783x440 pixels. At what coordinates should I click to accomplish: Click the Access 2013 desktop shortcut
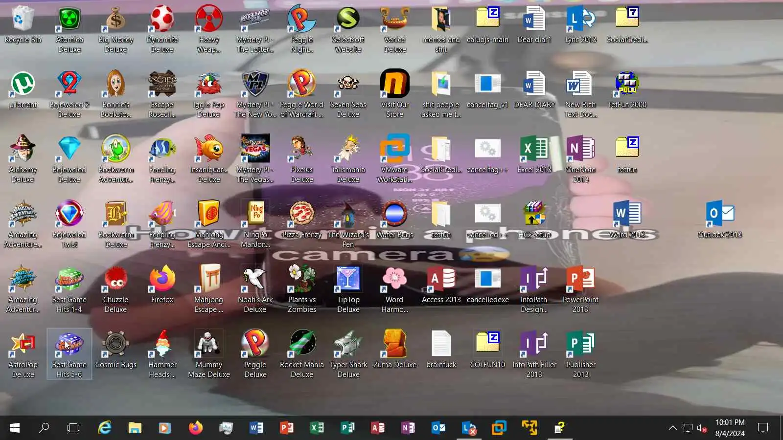click(441, 285)
